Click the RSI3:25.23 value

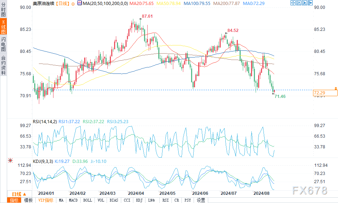click(x=118, y=122)
